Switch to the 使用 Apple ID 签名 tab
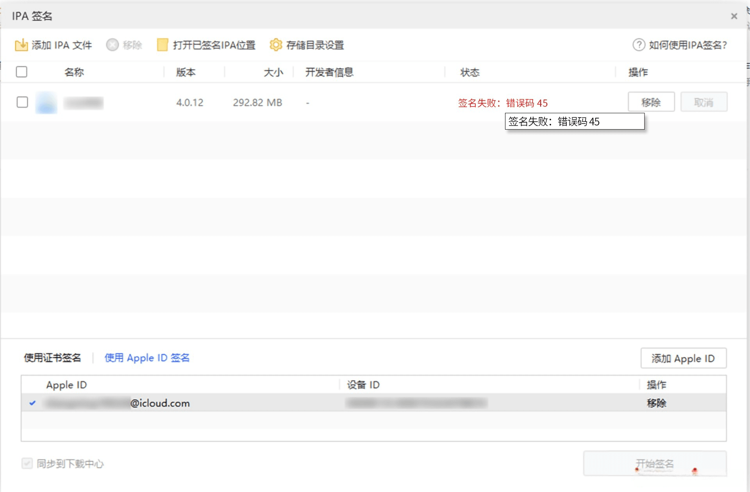The width and height of the screenshot is (750, 492). [x=147, y=358]
